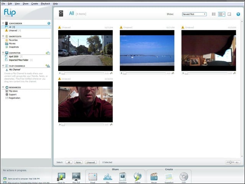Open the Share menu

(26, 3)
